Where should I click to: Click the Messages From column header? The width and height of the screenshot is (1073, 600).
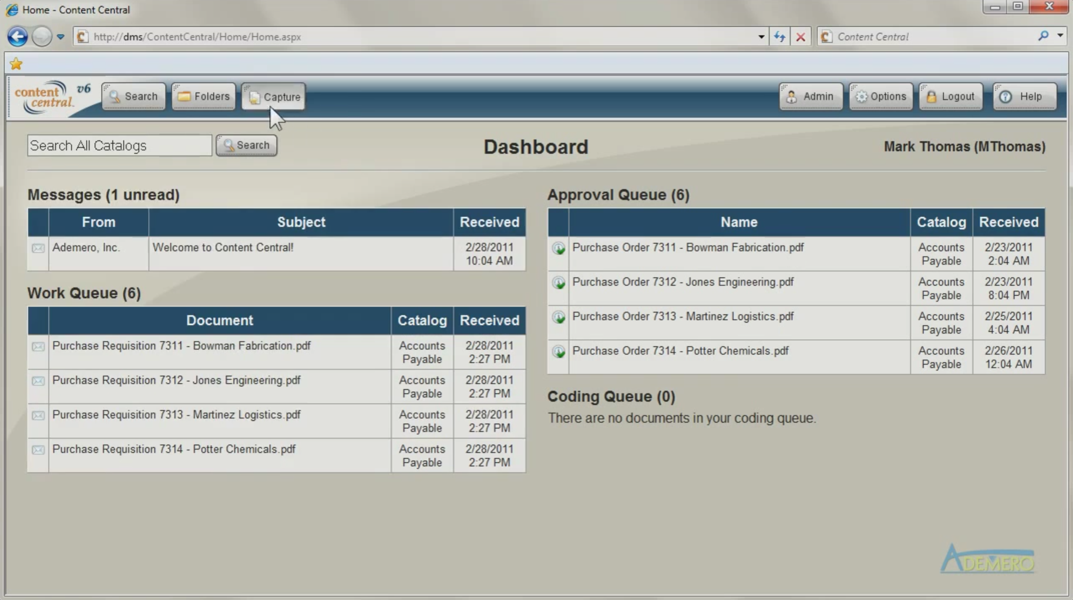98,222
